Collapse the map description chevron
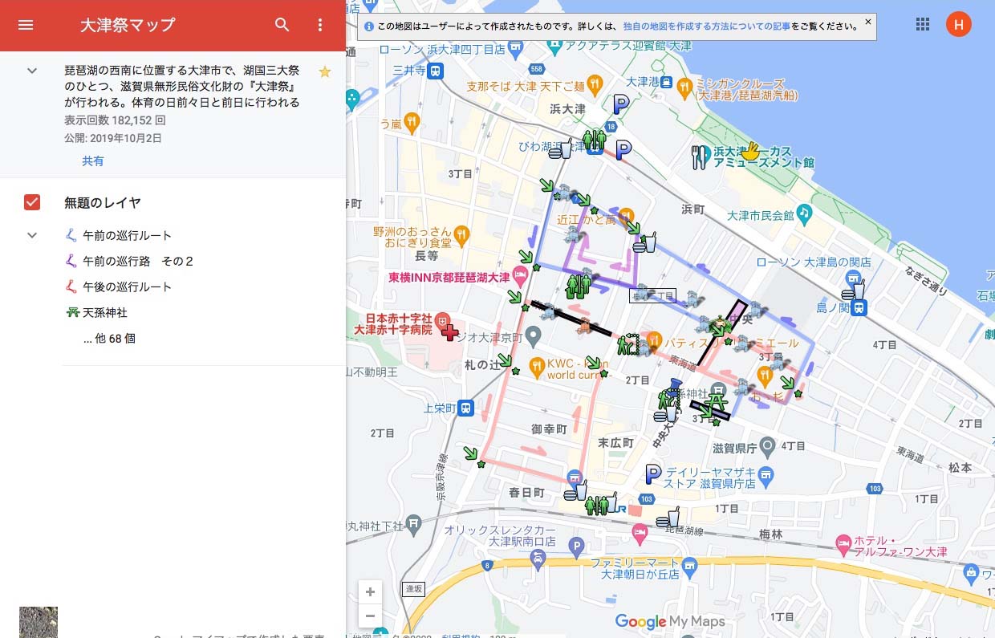Viewport: 995px width, 638px height. pyautogui.click(x=32, y=71)
